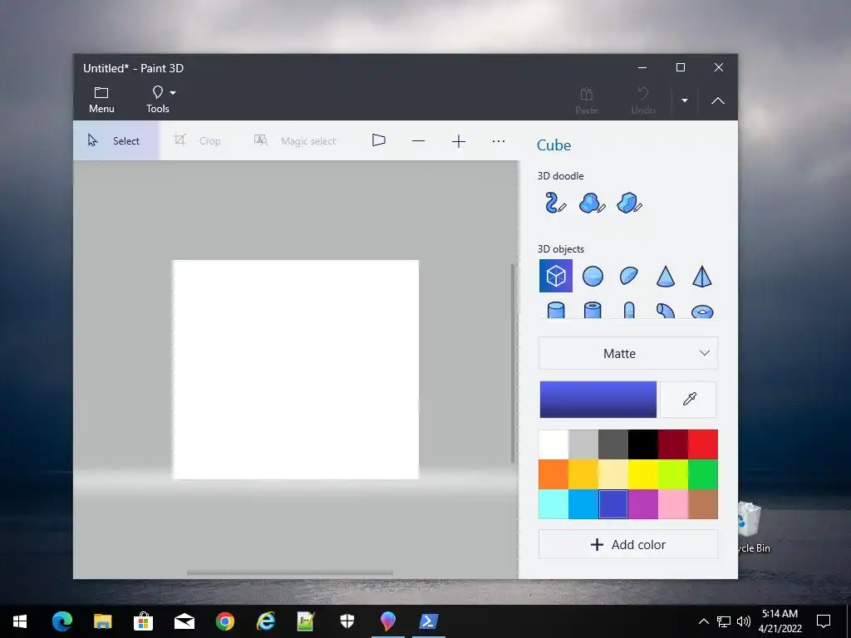Select the Tube 3D object
Screen dimensions: 851x638
pos(593,310)
